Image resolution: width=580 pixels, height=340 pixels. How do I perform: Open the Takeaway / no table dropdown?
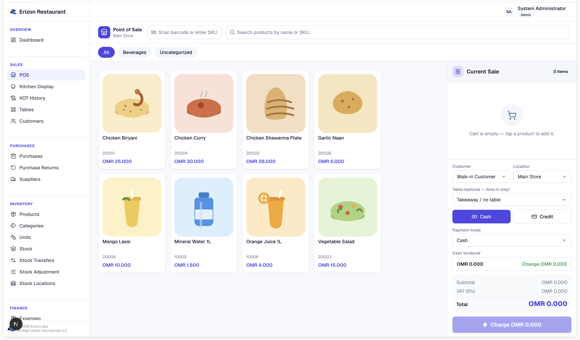(511, 200)
